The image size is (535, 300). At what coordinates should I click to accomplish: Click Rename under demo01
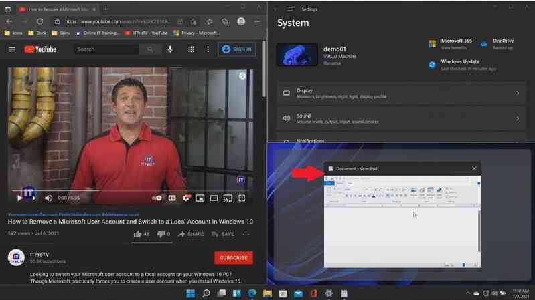tap(332, 63)
